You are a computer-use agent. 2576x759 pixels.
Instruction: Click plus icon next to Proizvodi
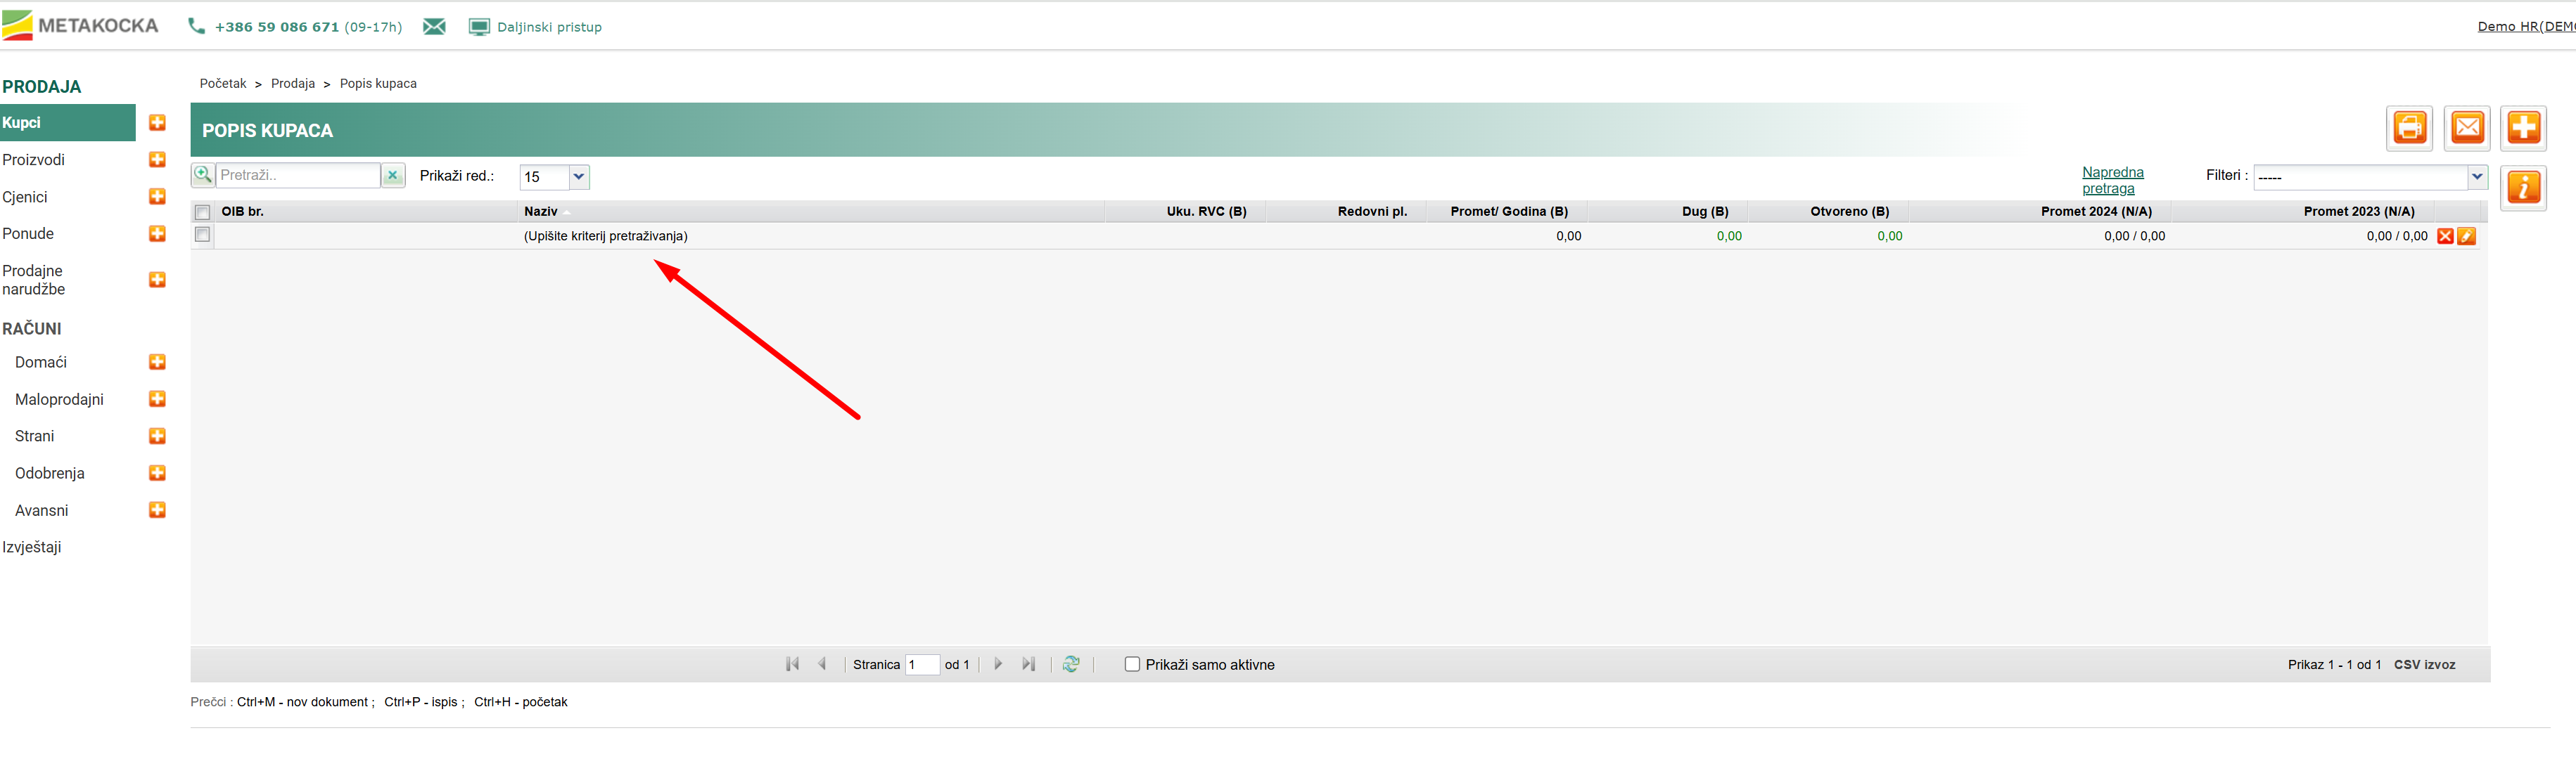(x=157, y=160)
